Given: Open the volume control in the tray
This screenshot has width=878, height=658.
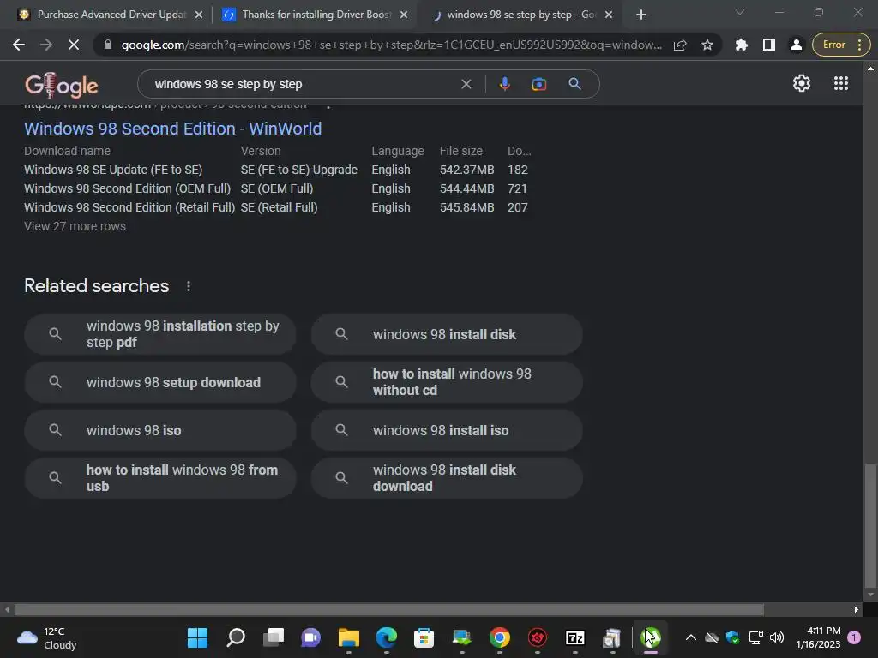Looking at the screenshot, I should [777, 637].
